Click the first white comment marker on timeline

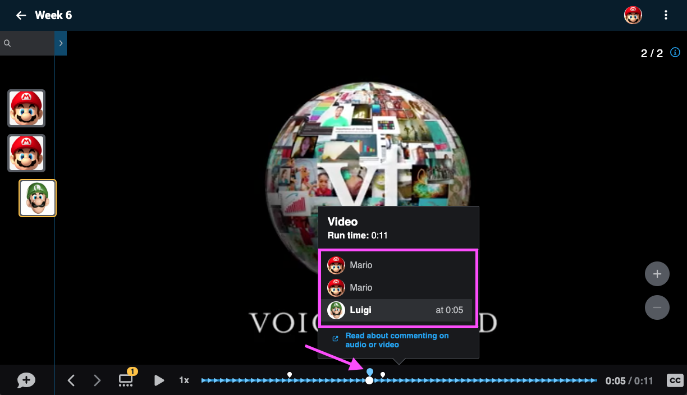(290, 374)
